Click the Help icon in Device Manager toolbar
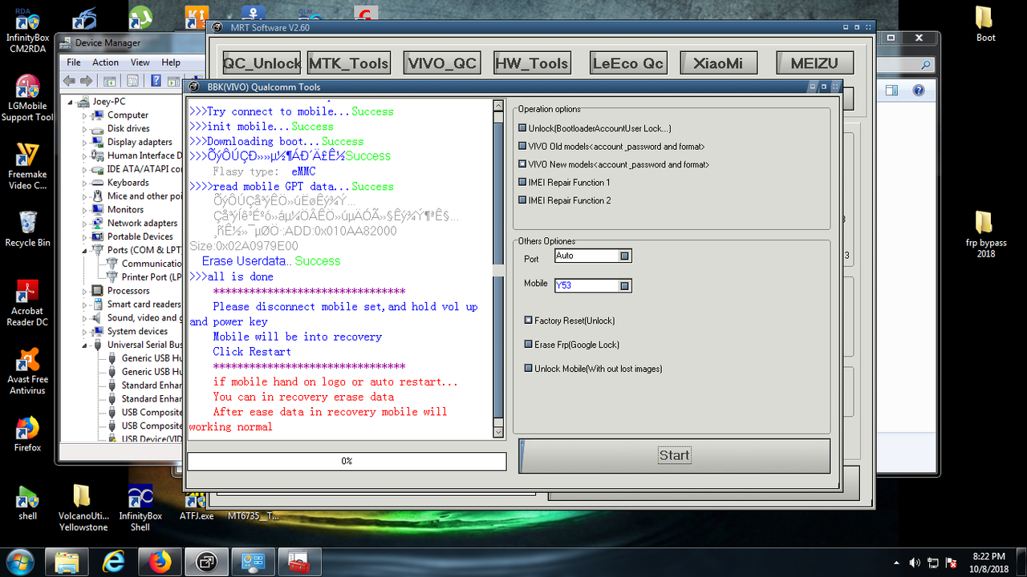Image resolution: width=1027 pixels, height=577 pixels. tap(155, 81)
